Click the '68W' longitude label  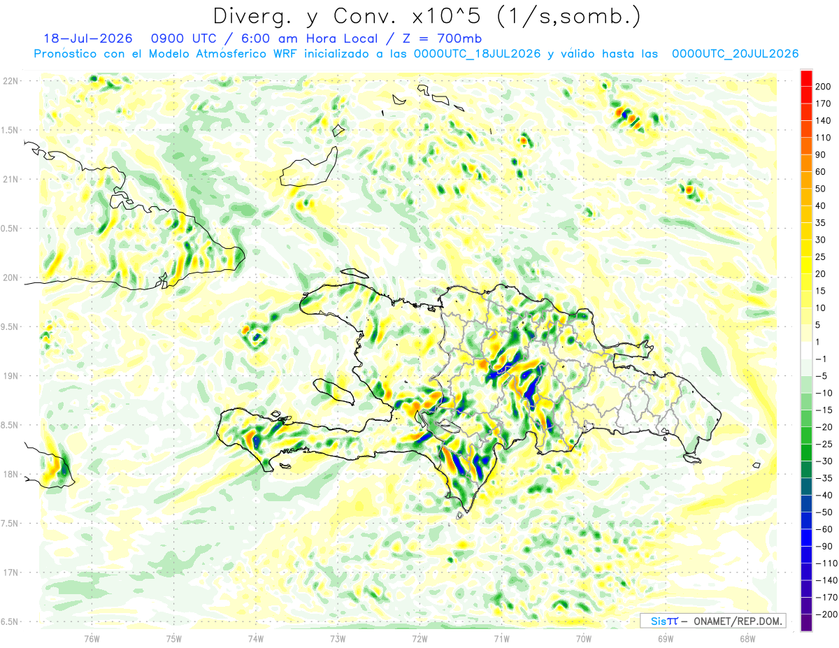click(747, 638)
